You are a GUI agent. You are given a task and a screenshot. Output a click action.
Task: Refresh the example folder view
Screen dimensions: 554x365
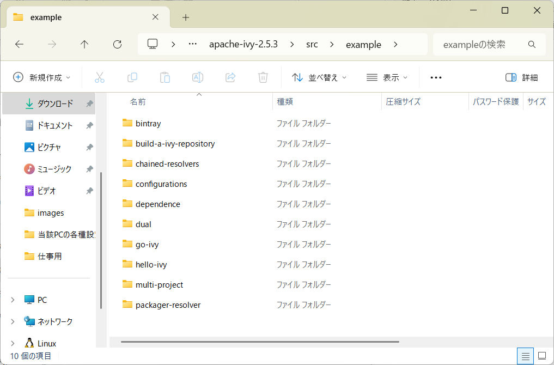117,44
